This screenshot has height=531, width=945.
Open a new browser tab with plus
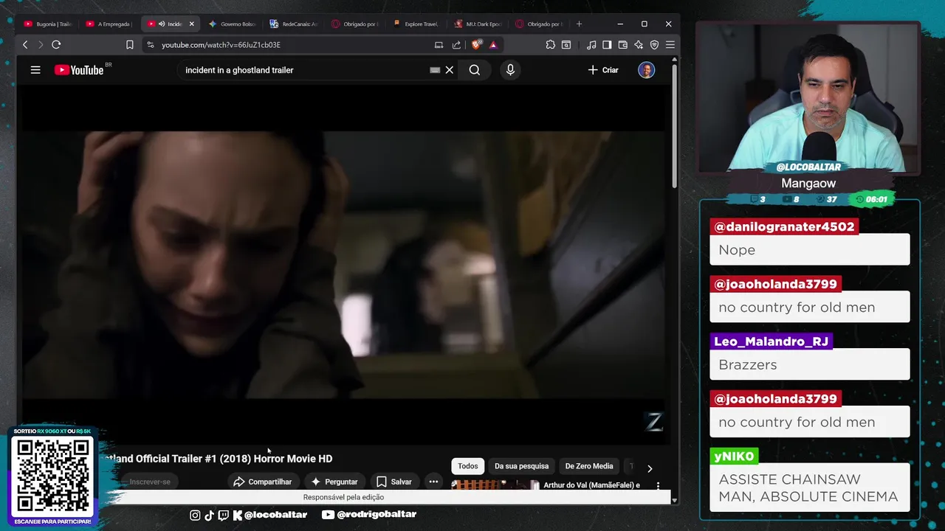coord(579,24)
